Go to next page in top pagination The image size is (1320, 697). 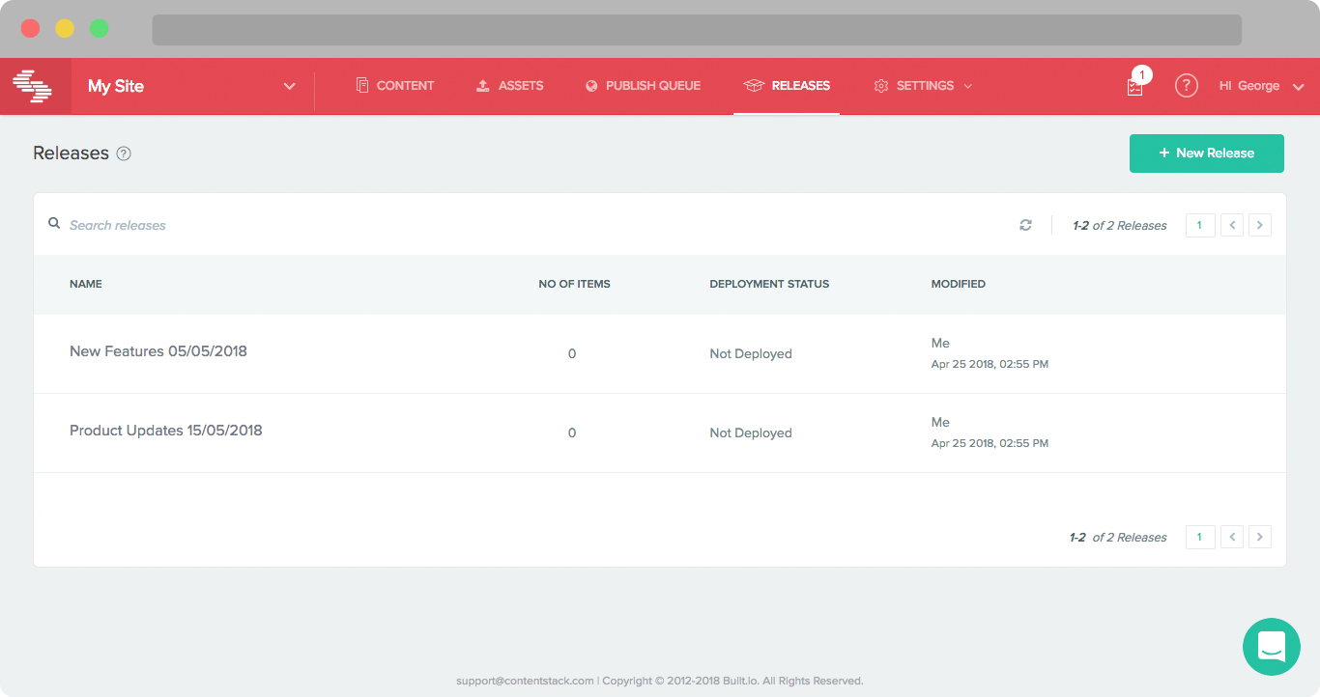click(x=1259, y=225)
